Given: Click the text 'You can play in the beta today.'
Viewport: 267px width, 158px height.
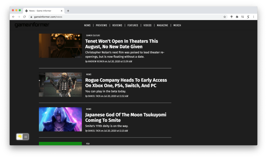Looking at the screenshot, I should (x=106, y=91).
